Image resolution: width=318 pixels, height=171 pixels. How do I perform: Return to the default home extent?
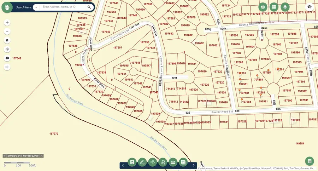[x=7, y=40]
